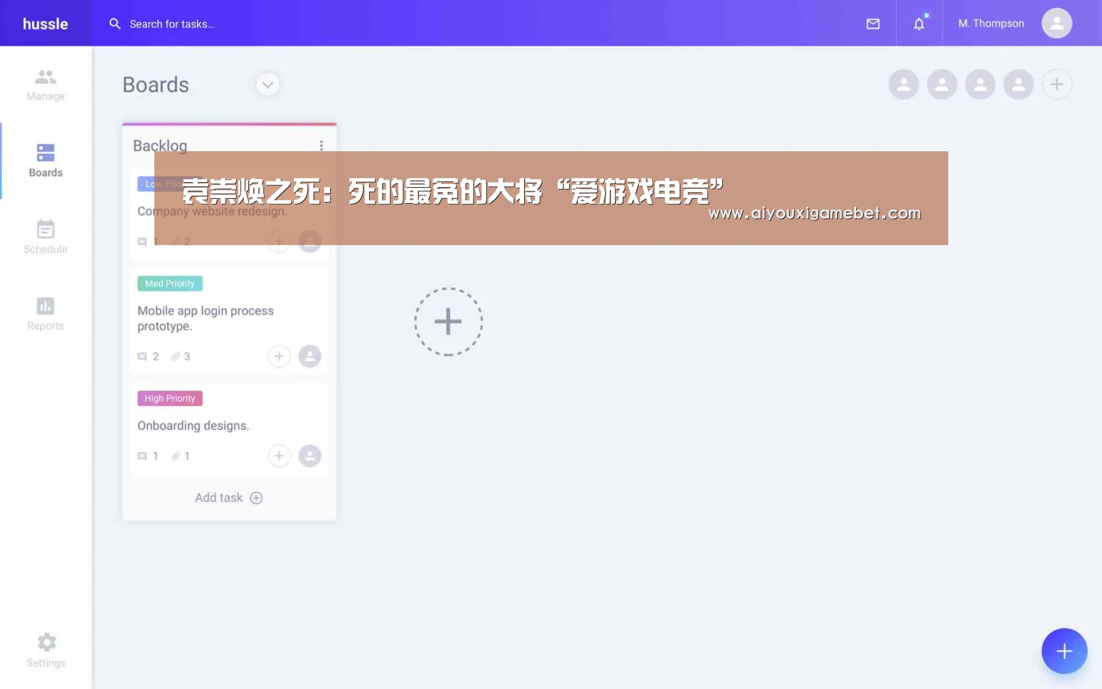
Task: Click third team member avatar
Action: [x=980, y=85]
